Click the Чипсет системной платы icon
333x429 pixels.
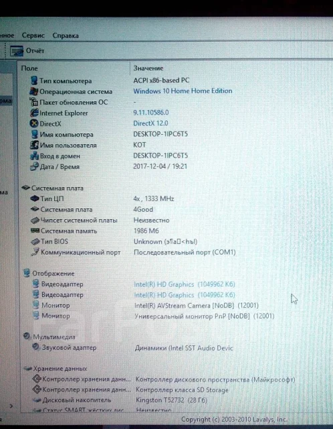[35, 220]
